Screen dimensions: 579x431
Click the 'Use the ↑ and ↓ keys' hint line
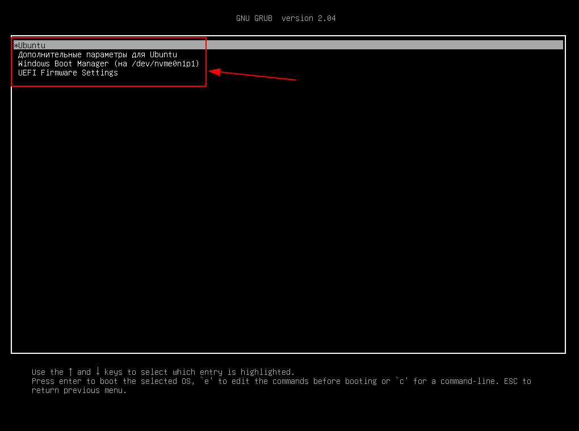pos(163,371)
